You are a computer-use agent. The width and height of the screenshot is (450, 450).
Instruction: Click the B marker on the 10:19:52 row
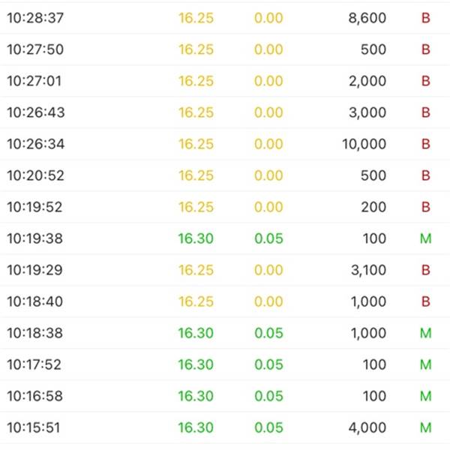[x=426, y=207]
